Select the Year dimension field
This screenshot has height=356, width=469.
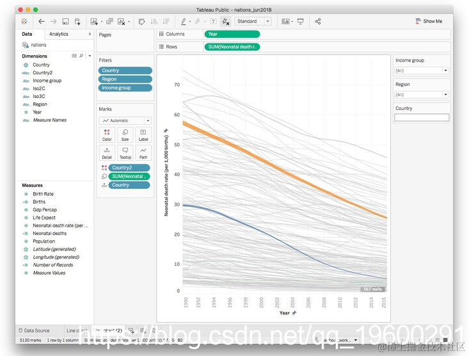(37, 112)
